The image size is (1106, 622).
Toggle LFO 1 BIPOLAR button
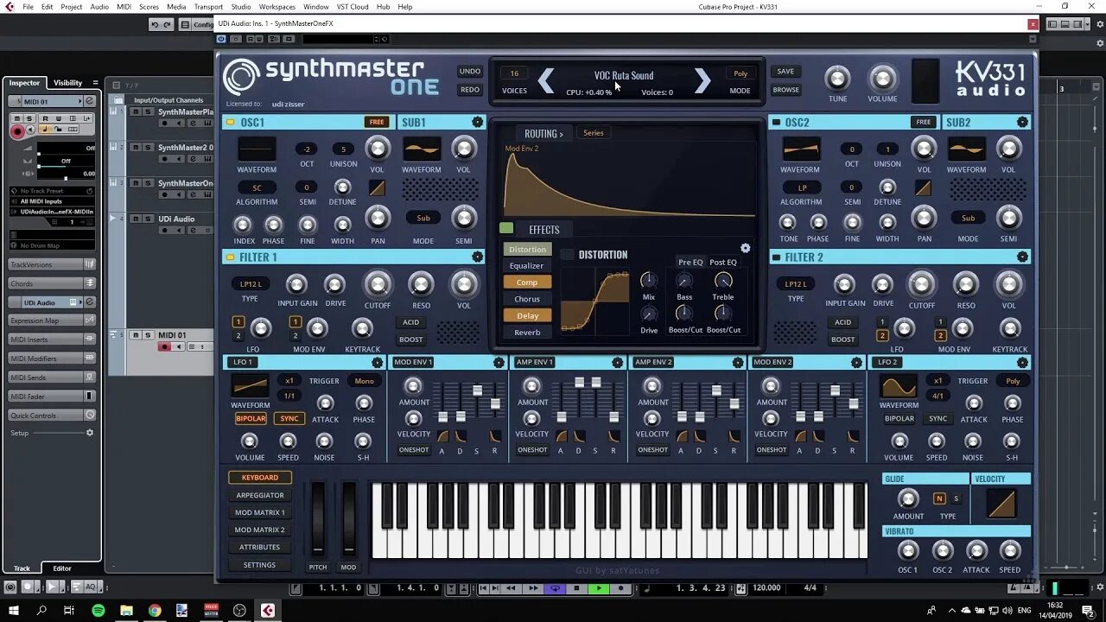click(x=251, y=418)
